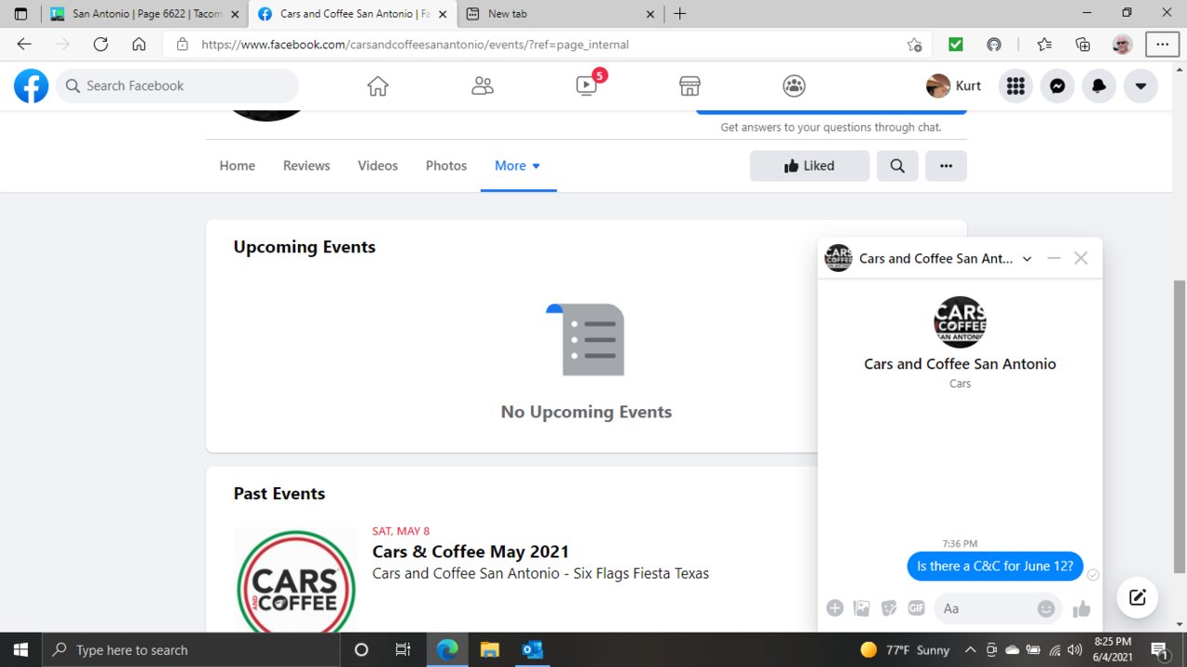Open the Facebook menu grid icon

tap(1015, 86)
